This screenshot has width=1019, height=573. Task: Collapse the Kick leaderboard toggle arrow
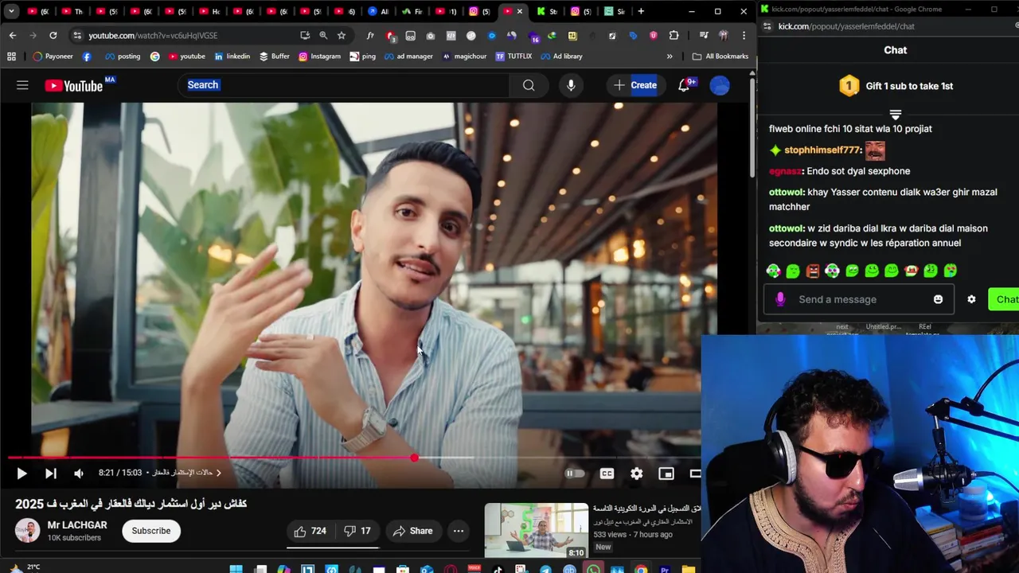coord(896,115)
